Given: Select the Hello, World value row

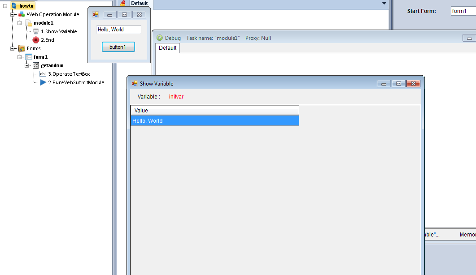Looking at the screenshot, I should pos(214,121).
